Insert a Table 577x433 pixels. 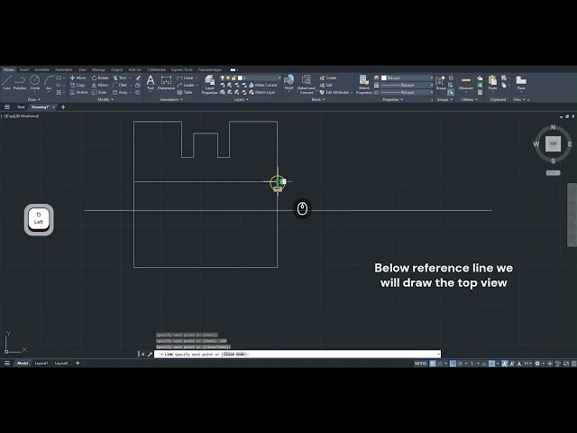[185, 92]
